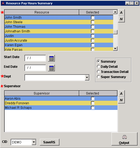Click the SaveRS button
The image size is (140, 148).
pos(49,142)
